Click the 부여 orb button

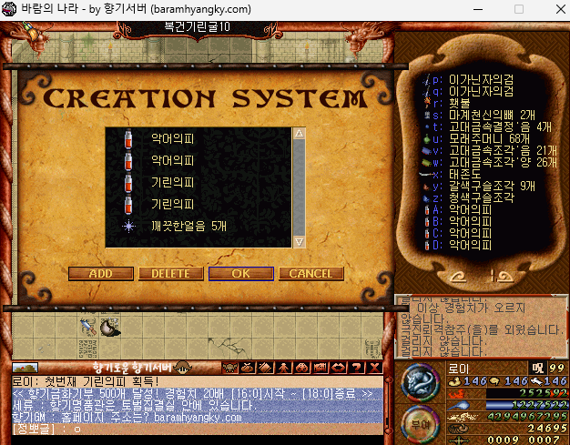click(421, 424)
